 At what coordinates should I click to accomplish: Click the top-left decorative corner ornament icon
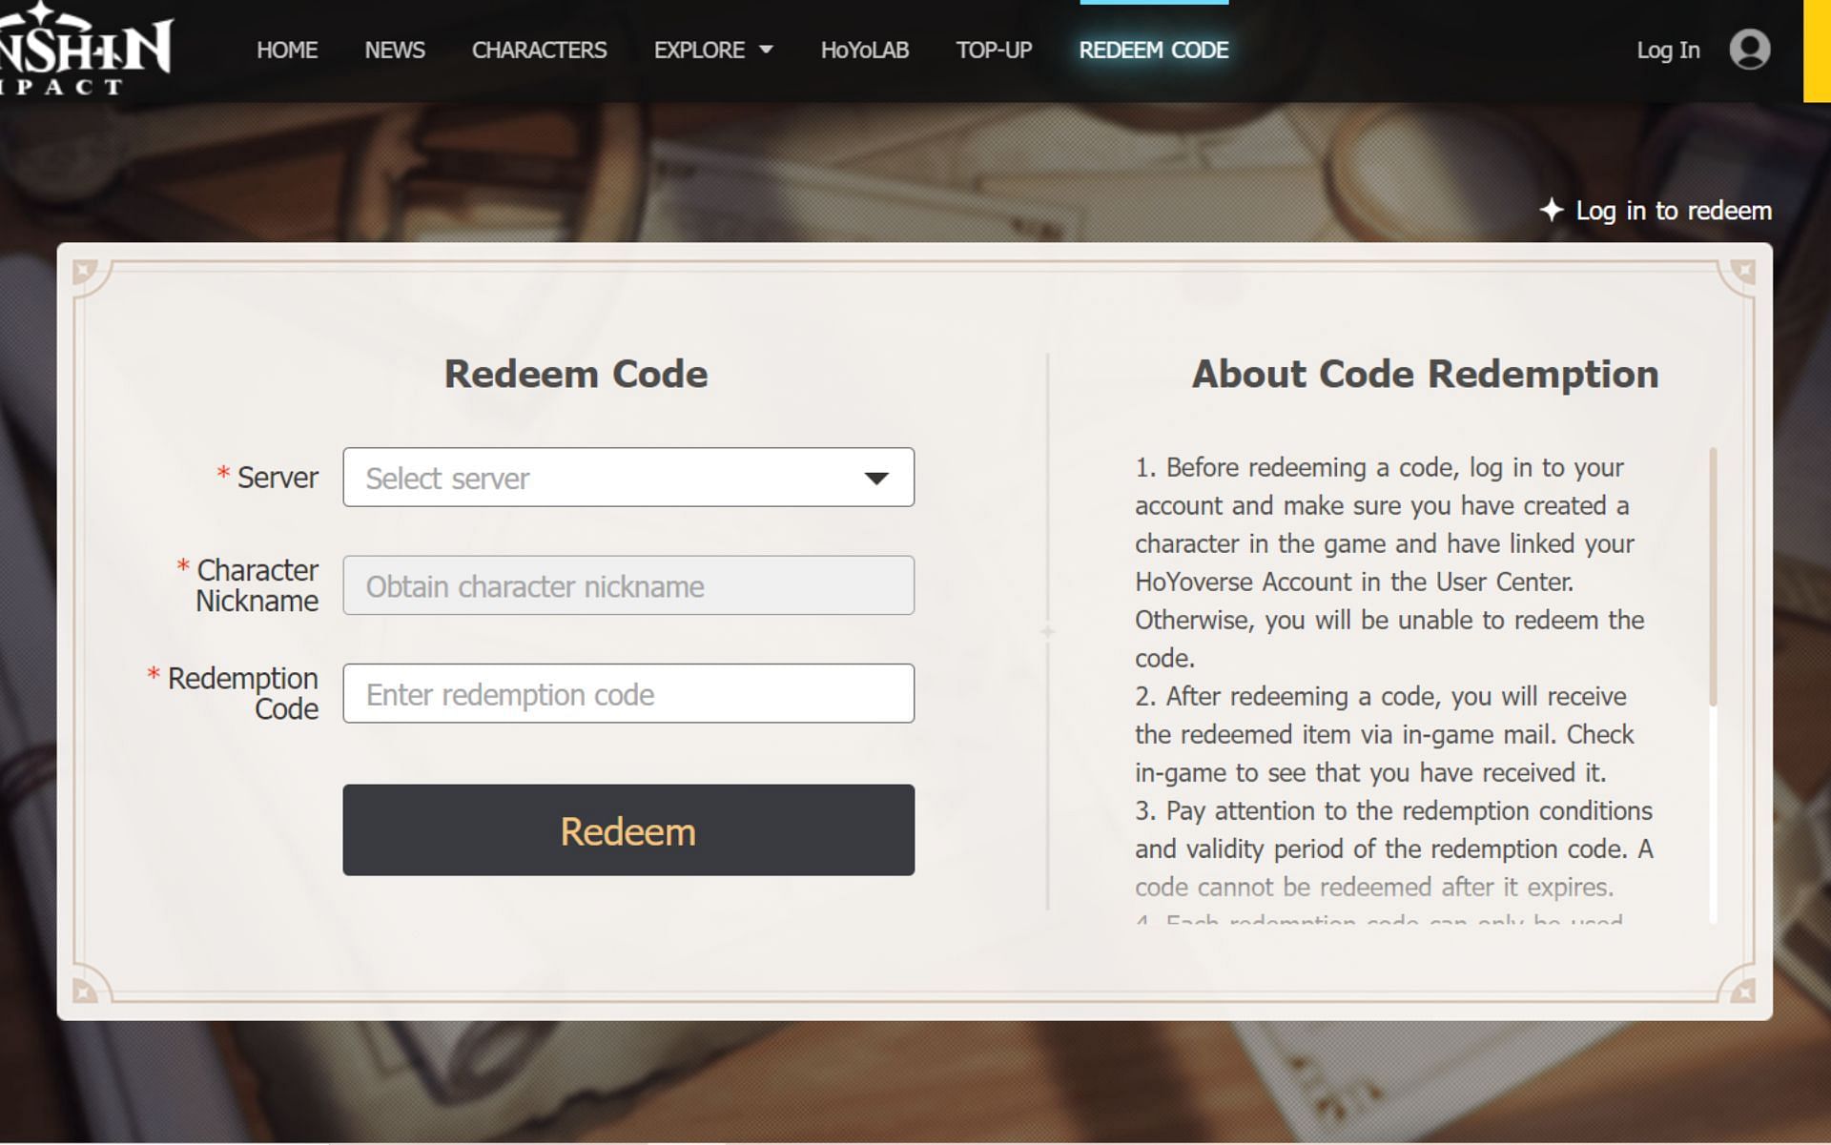point(86,268)
